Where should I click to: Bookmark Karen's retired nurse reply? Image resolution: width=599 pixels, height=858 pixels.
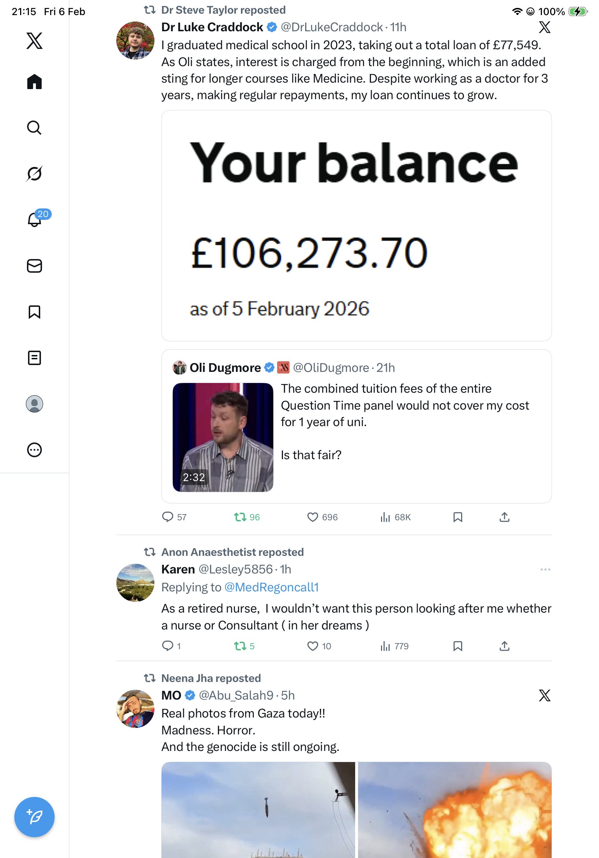click(458, 646)
